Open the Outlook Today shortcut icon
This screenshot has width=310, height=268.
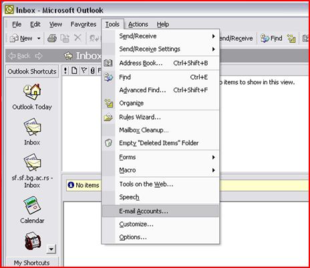(32, 92)
